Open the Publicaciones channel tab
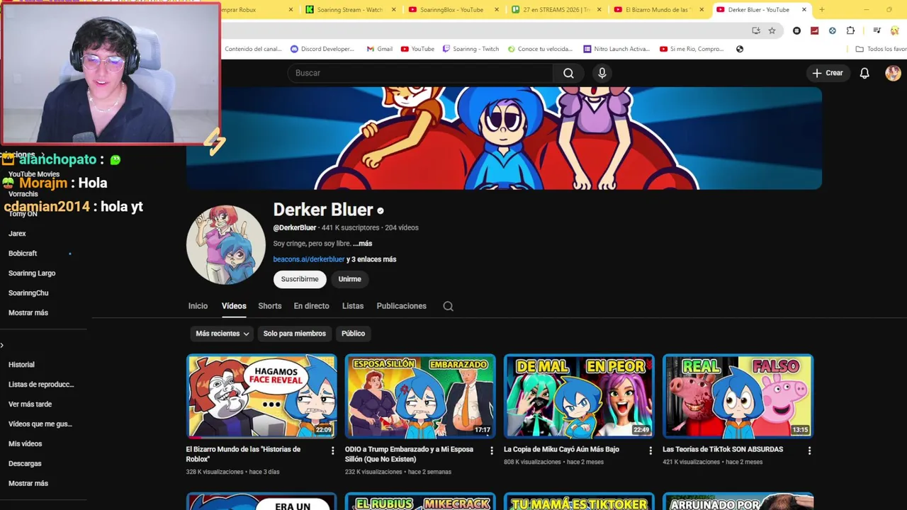907x510 pixels. click(x=402, y=306)
